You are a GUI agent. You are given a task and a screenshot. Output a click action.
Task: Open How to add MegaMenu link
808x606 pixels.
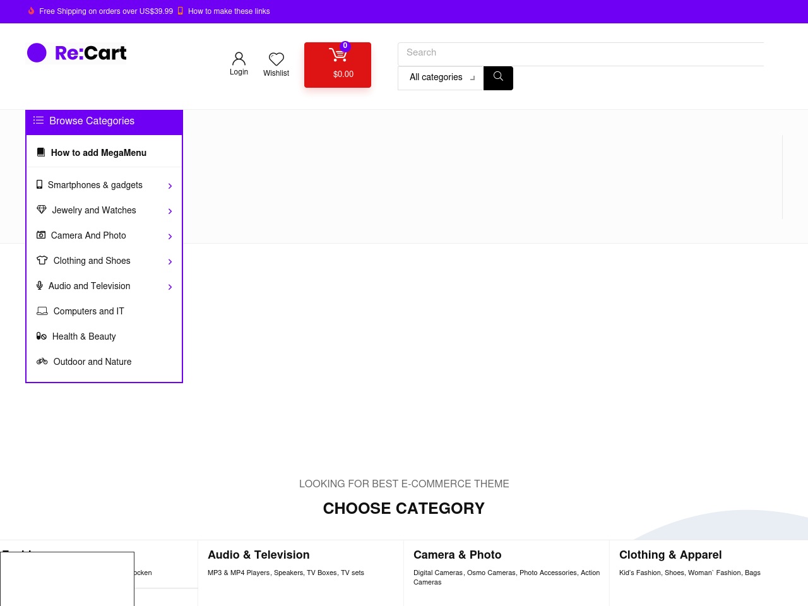pos(98,153)
